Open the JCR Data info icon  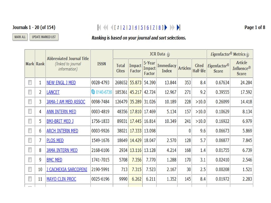[x=168, y=54]
